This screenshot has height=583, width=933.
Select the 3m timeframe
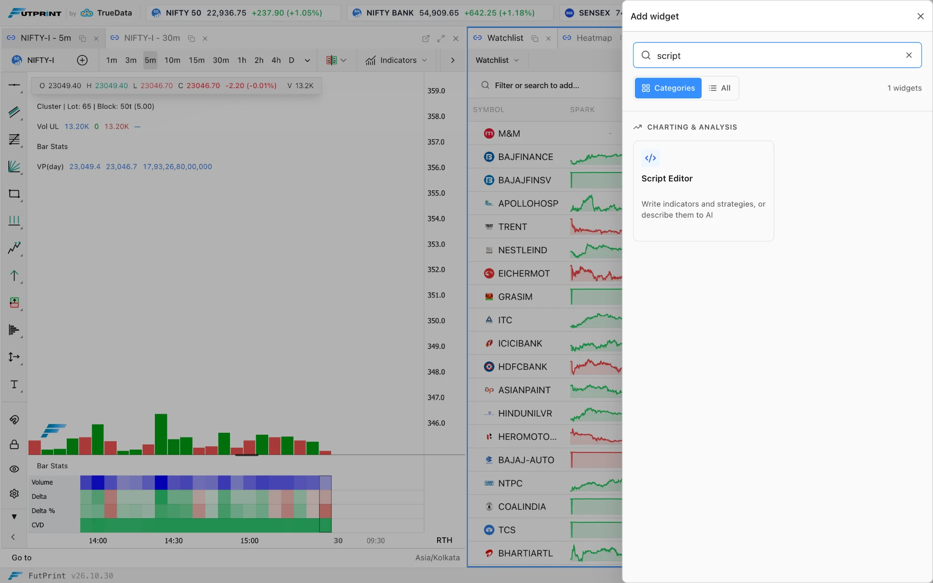[131, 60]
